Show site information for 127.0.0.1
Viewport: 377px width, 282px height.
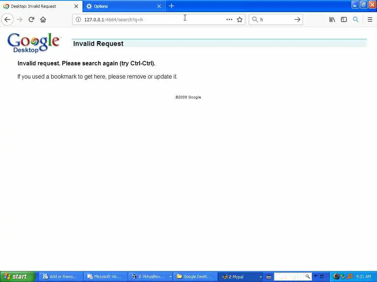pyautogui.click(x=78, y=19)
